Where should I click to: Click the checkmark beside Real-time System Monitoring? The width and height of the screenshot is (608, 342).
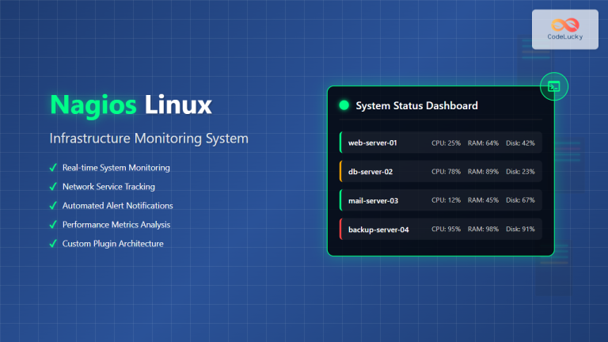pyautogui.click(x=53, y=168)
